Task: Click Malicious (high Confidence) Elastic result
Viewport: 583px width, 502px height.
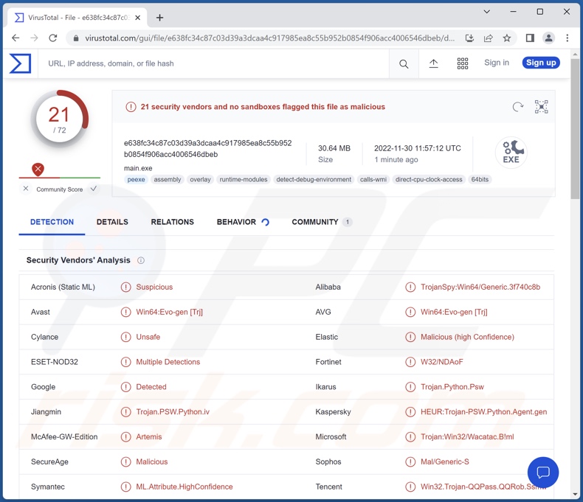Action: tap(467, 337)
